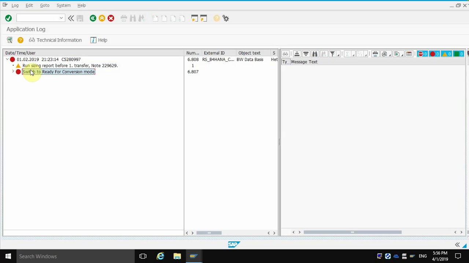The width and height of the screenshot is (469, 263).
Task: Open File Explorer from the taskbar
Action: pyautogui.click(x=177, y=256)
